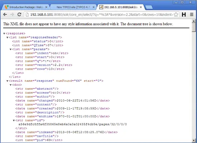Screen dimensions: 197x143
Task: Open a new tab with the new-tab button
Action: click(149, 7)
